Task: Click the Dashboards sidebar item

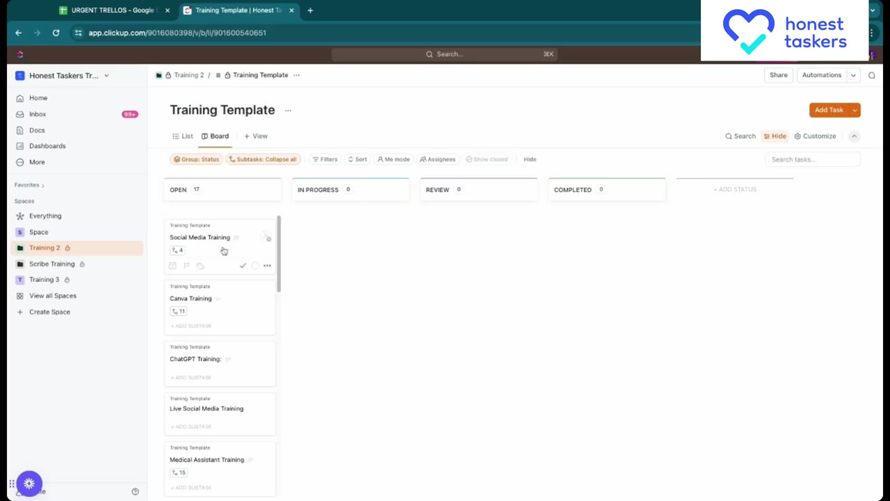Action: (x=47, y=146)
